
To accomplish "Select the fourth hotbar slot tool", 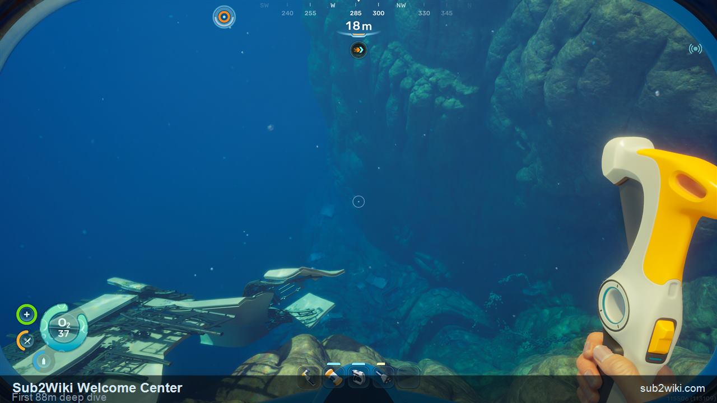I will 383,377.
